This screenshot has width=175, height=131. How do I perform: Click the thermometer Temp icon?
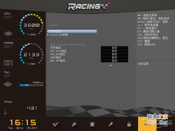tap(5, 112)
